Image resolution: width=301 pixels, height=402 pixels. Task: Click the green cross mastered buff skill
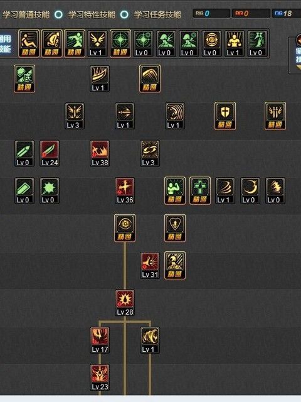(x=200, y=191)
